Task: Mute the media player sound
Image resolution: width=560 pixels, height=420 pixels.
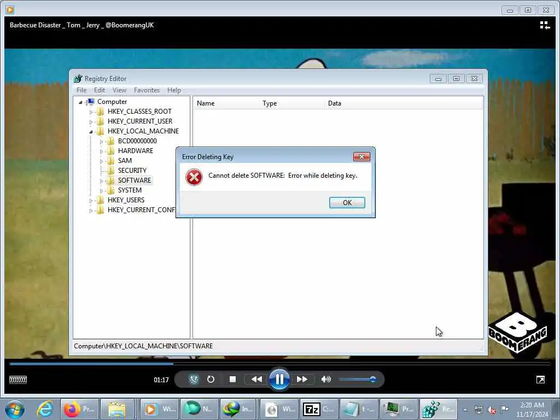Action: pos(326,380)
